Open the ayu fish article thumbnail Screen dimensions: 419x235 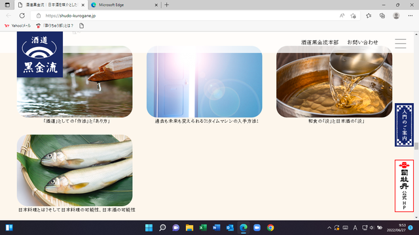point(75,170)
